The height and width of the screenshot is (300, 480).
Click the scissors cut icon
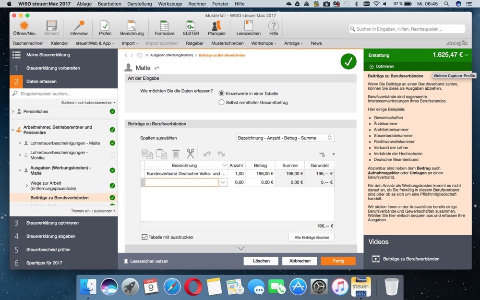tap(191, 154)
